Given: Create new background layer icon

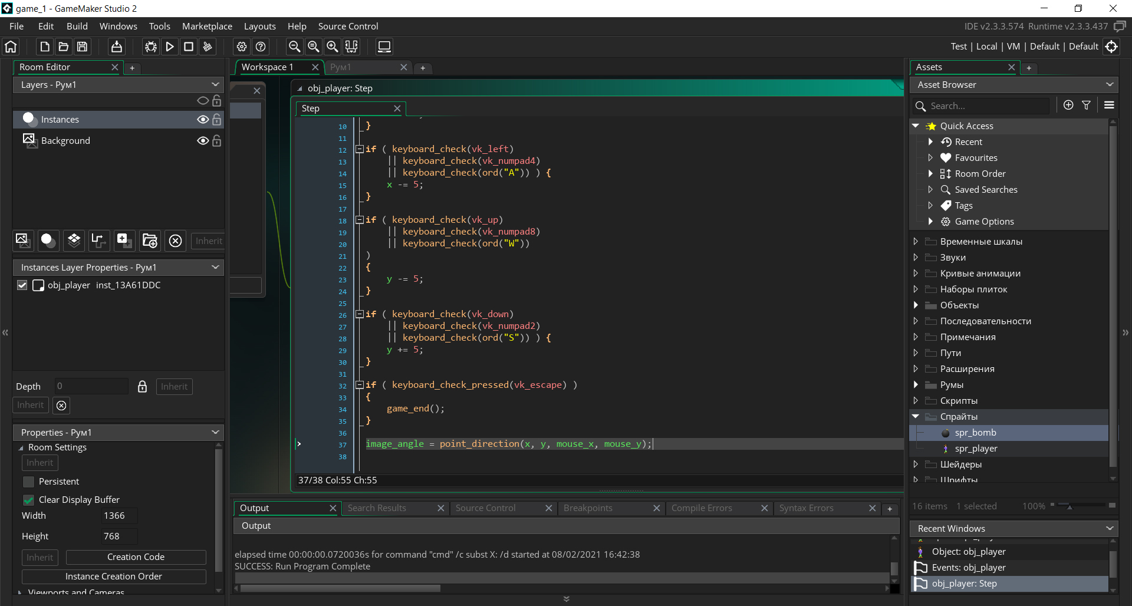Looking at the screenshot, I should [x=23, y=241].
